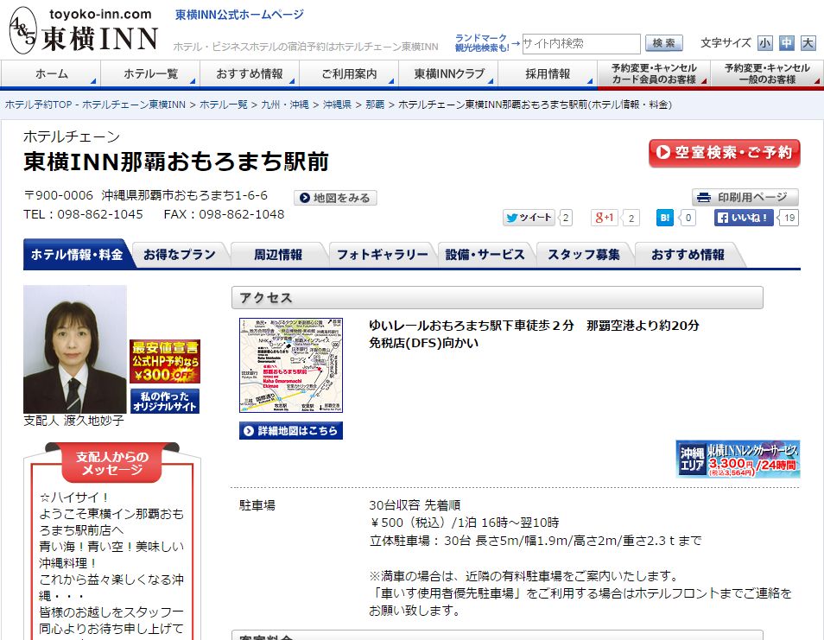Click the 空室検索・ご予約 button
The height and width of the screenshot is (640, 824).
coord(724,153)
